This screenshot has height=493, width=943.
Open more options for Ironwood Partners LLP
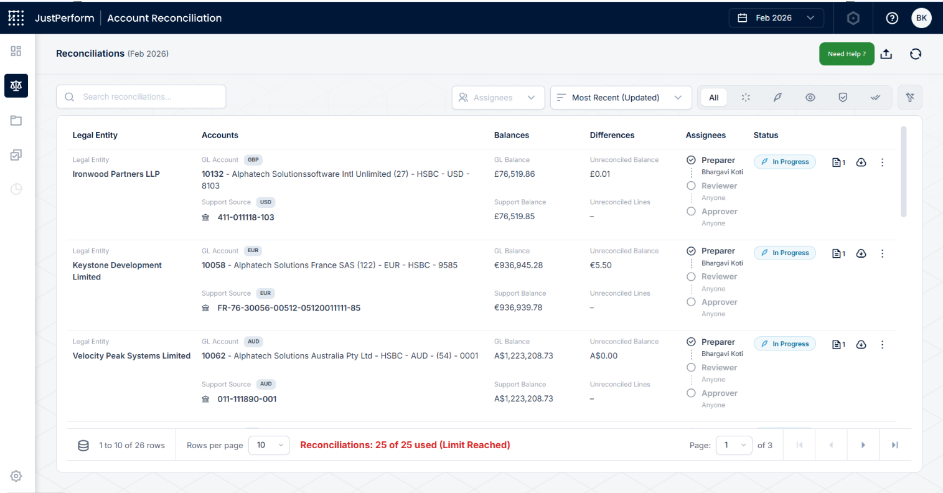coord(882,162)
